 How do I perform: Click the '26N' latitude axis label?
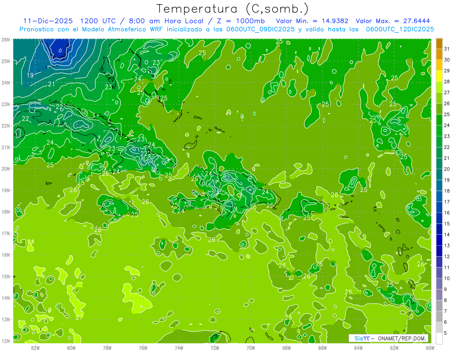(6, 40)
